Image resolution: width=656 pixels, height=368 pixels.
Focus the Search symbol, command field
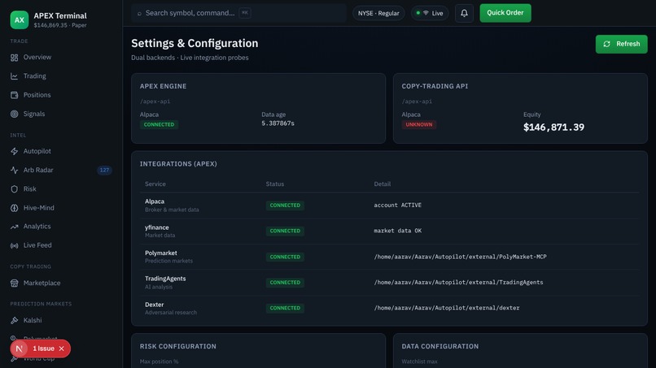(x=238, y=13)
